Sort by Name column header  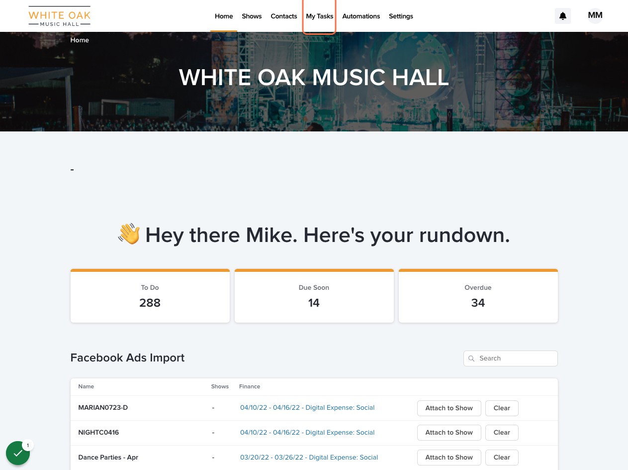[x=86, y=386]
